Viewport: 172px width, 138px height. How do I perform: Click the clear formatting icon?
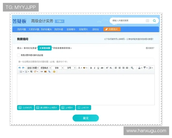pyautogui.click(x=31, y=72)
